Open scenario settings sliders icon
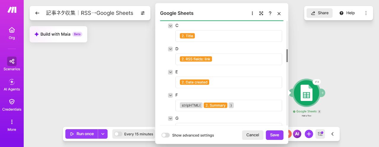379x147 pixels. click(143, 13)
